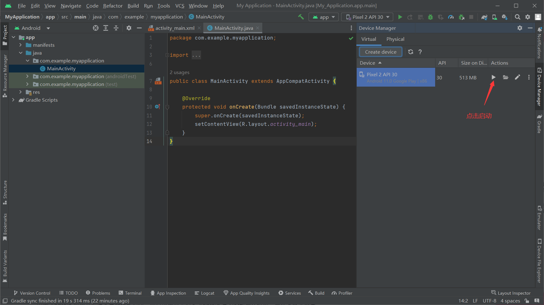Open the VCS menu
The width and height of the screenshot is (544, 305).
(x=180, y=6)
